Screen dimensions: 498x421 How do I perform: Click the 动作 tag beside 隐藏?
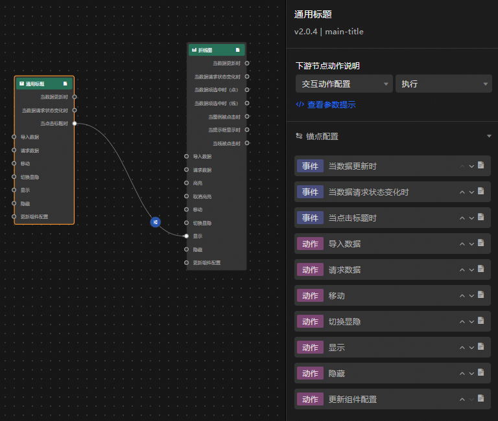(310, 374)
